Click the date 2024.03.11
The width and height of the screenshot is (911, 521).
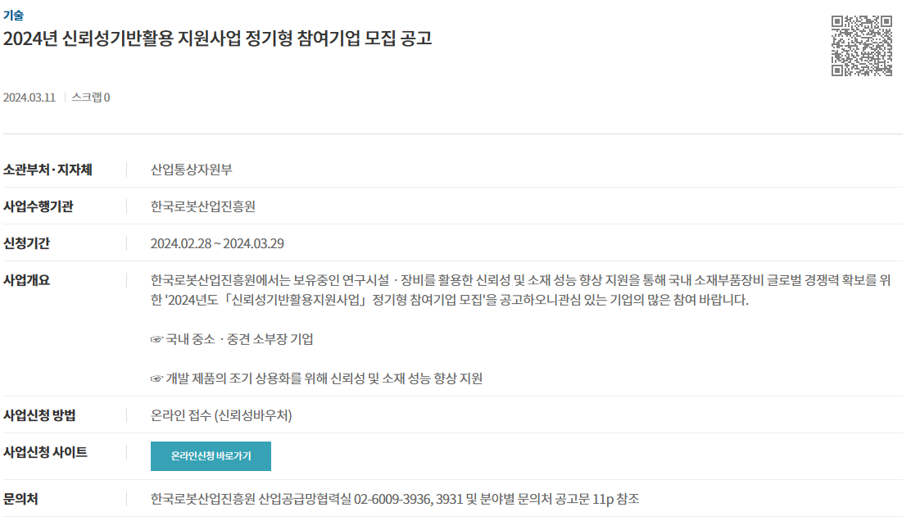[x=29, y=97]
